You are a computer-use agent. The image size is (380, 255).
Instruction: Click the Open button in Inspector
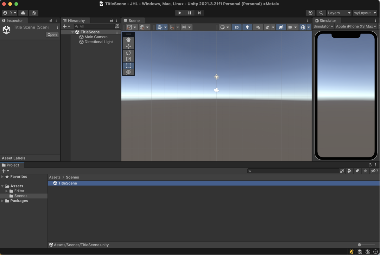[x=52, y=35]
